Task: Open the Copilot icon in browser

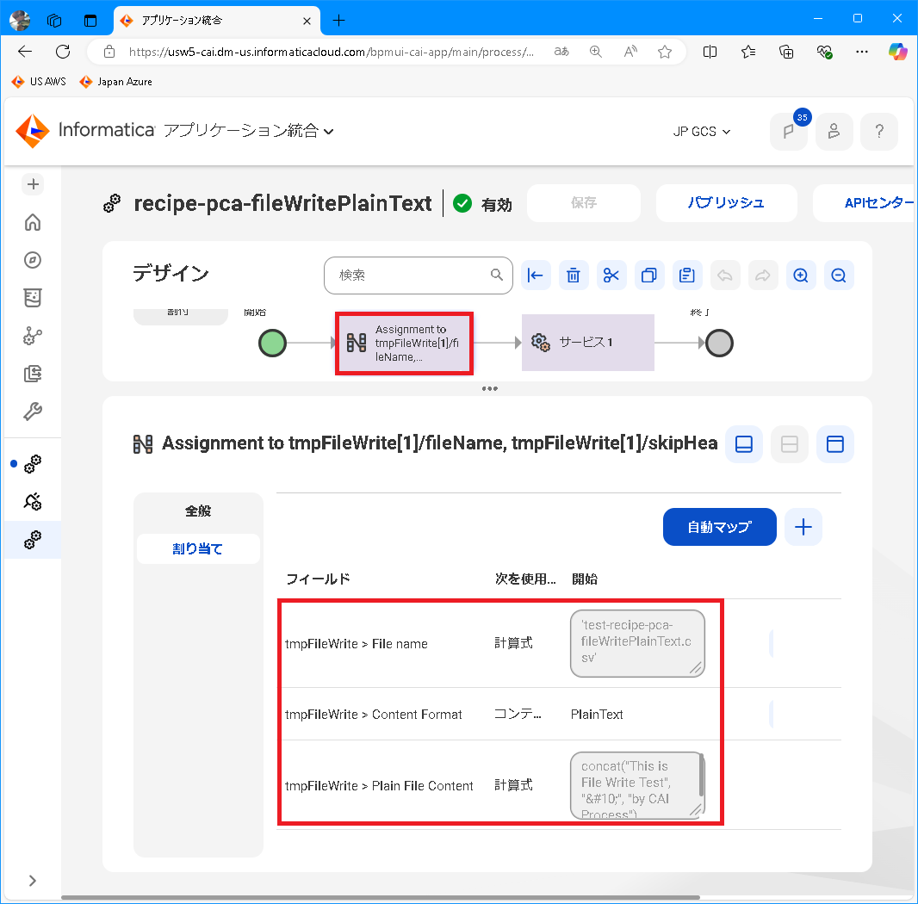Action: coord(897,52)
